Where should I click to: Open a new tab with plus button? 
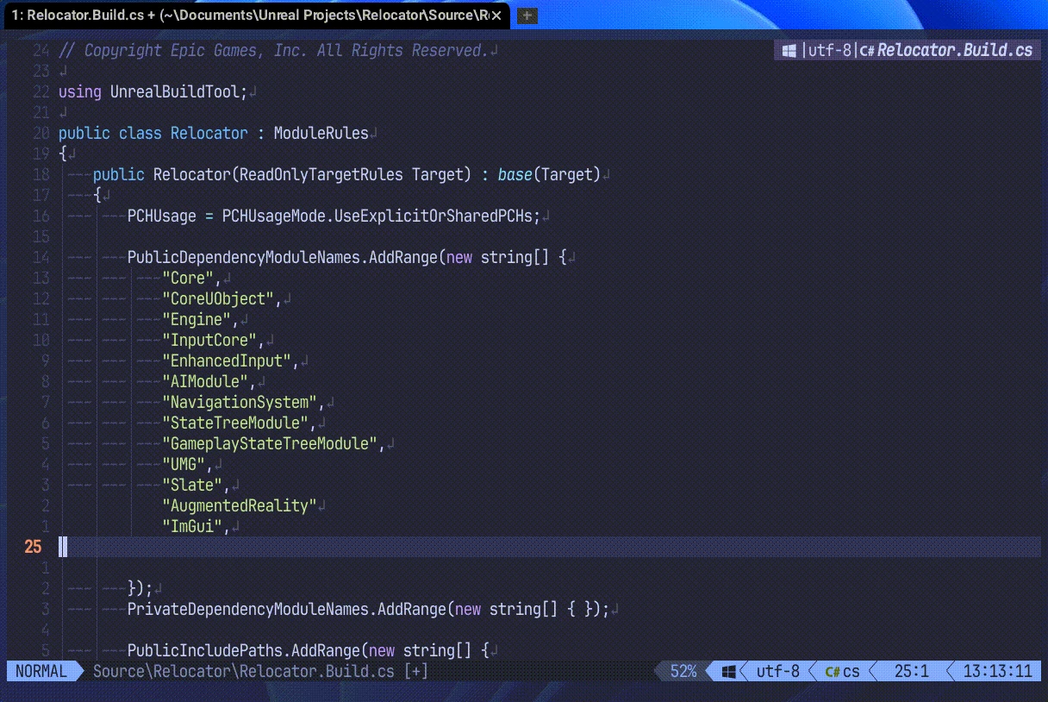tap(527, 16)
